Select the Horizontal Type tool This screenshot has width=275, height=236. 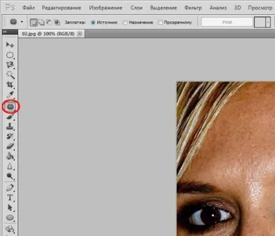coord(10,198)
